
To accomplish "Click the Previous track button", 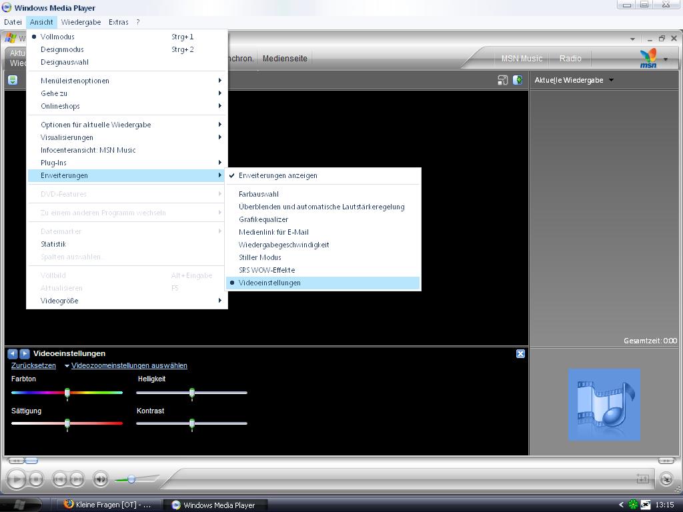I will (x=59, y=479).
